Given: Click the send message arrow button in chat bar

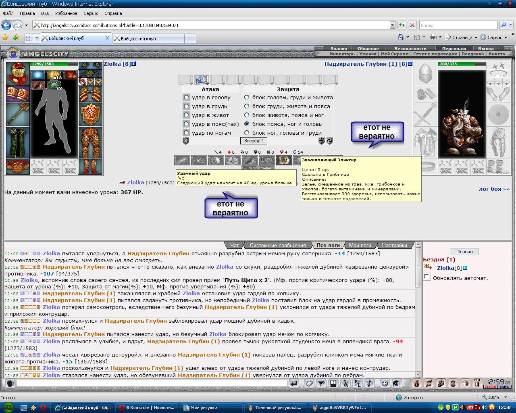Looking at the screenshot, I should [294, 383].
